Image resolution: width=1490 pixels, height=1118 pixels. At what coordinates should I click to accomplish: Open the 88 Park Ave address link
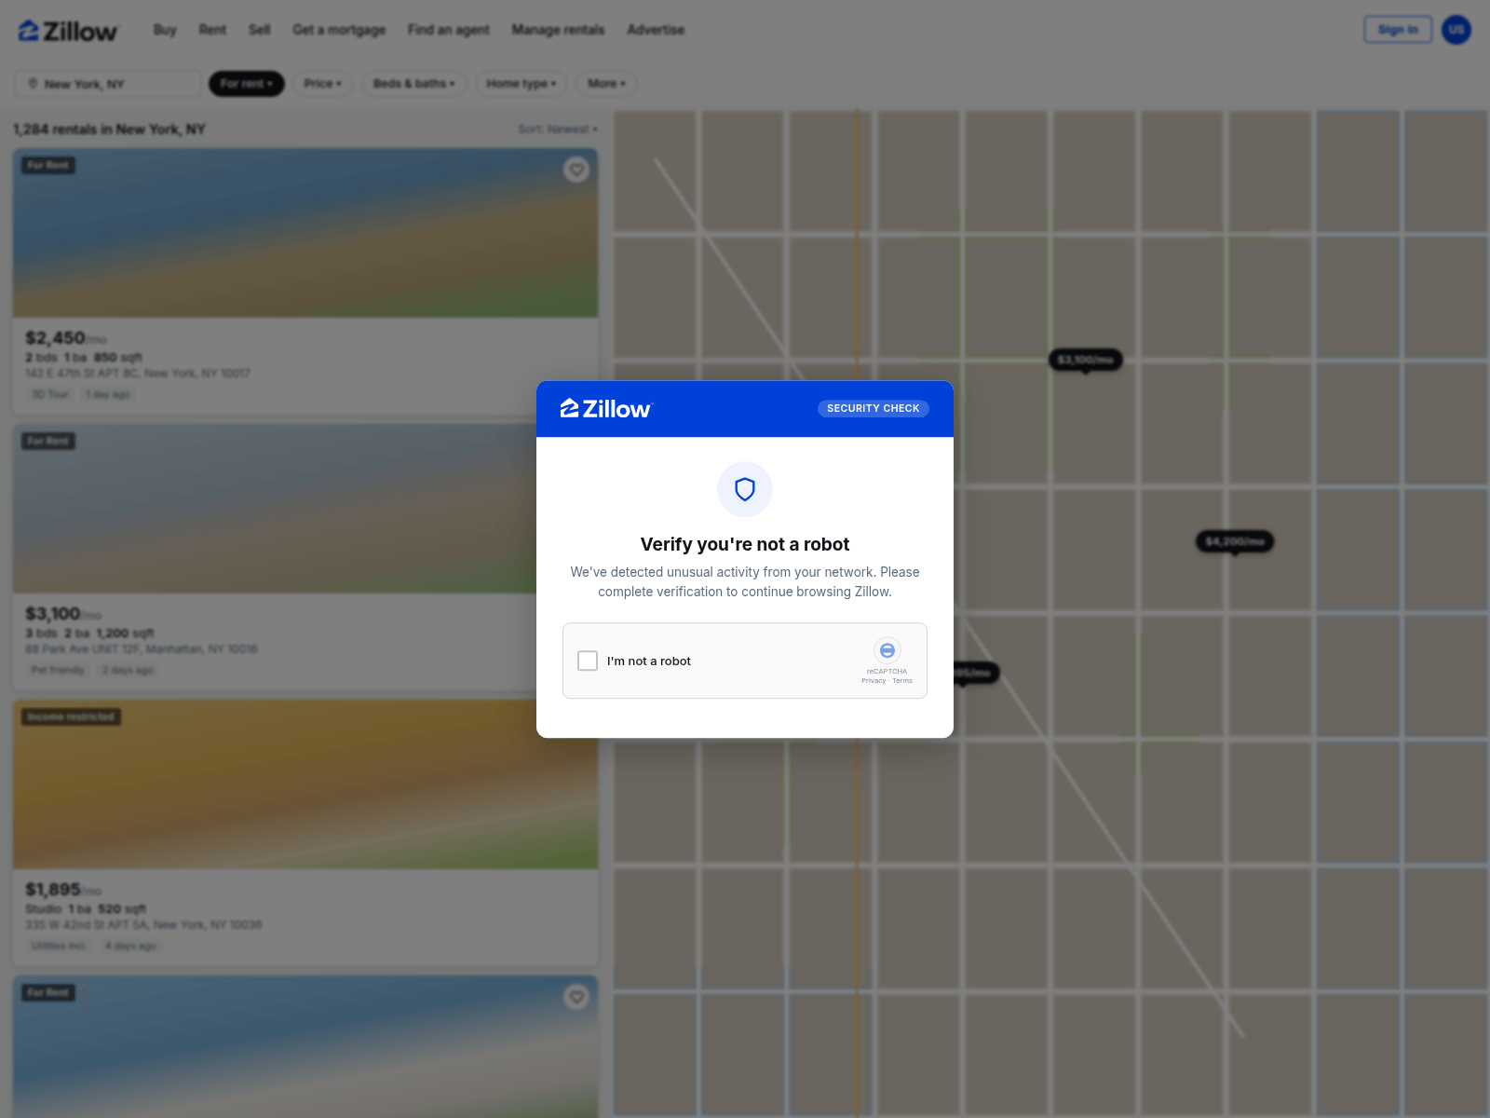(142, 649)
